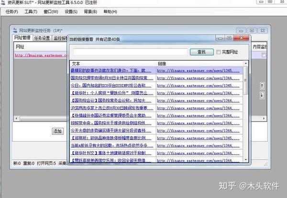Click the status bar entry 重复:0

29,163
